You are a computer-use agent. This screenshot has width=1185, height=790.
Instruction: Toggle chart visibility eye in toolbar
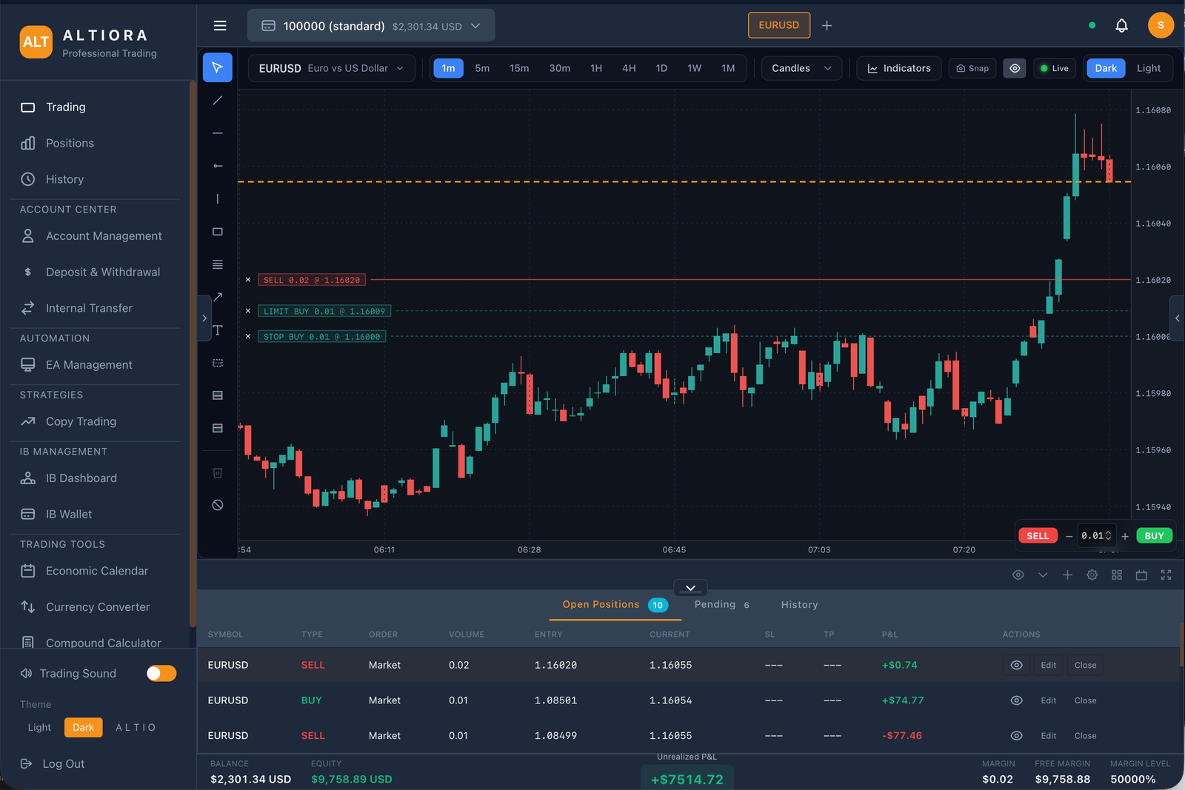(x=1015, y=68)
